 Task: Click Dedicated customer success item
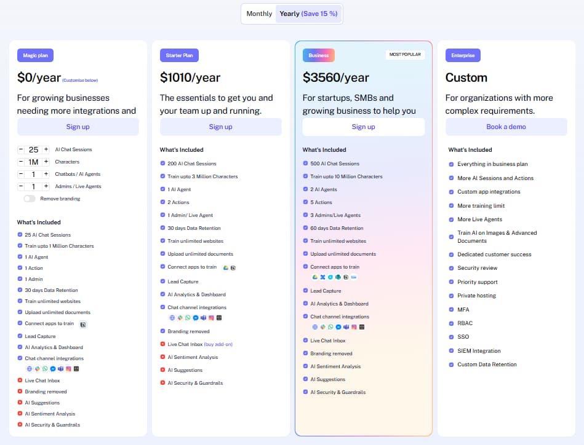click(x=494, y=254)
